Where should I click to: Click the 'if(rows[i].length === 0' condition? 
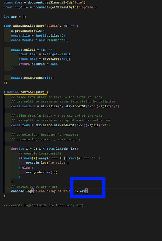click(x=59, y=158)
